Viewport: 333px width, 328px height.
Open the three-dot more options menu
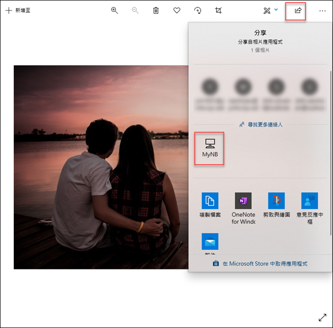(323, 11)
